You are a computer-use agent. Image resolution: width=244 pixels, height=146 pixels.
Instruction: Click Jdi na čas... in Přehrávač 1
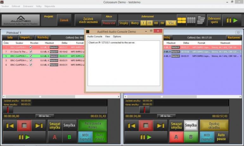tap(45, 116)
